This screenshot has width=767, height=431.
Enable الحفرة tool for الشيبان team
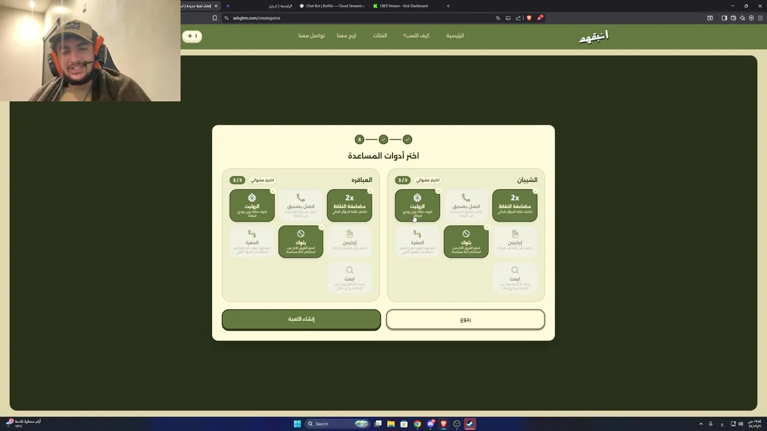pyautogui.click(x=418, y=242)
